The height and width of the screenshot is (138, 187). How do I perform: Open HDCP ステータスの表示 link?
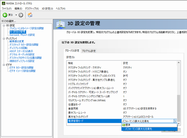tap(21, 51)
